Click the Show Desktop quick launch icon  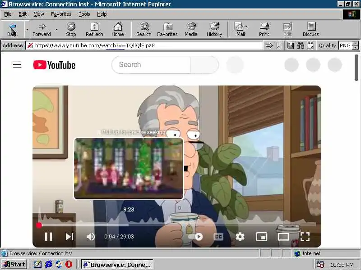(38, 265)
